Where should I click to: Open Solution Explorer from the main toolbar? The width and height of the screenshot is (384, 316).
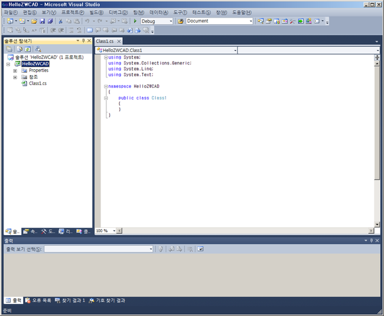[261, 21]
